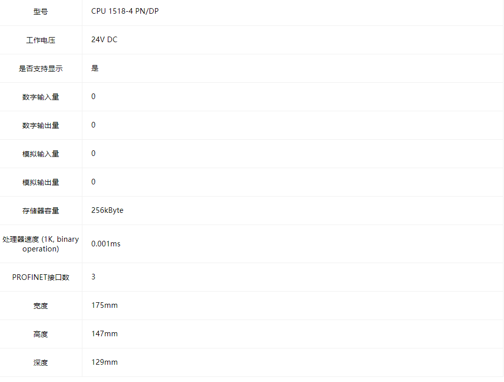Click the 模拟输出量 label

pos(41,182)
